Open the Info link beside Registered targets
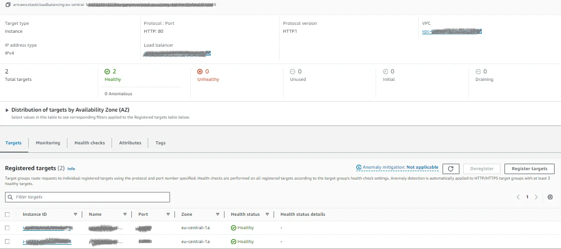 click(x=71, y=169)
